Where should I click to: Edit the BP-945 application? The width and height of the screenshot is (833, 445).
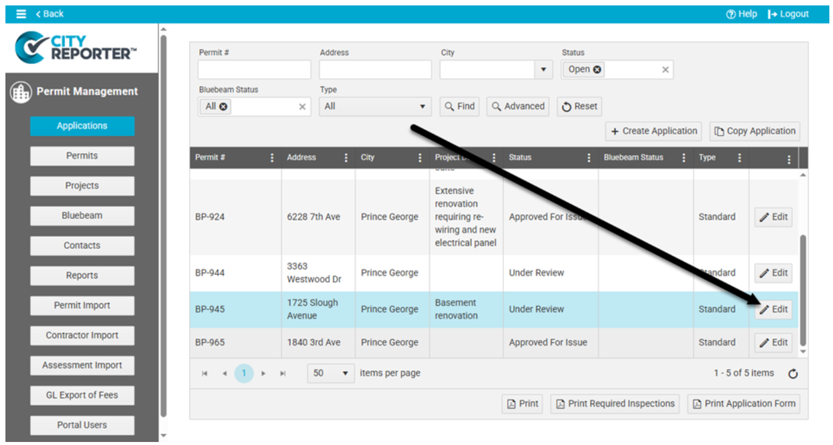(773, 309)
